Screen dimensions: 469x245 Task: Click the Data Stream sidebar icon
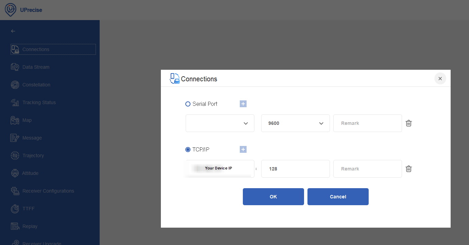[x=15, y=67]
